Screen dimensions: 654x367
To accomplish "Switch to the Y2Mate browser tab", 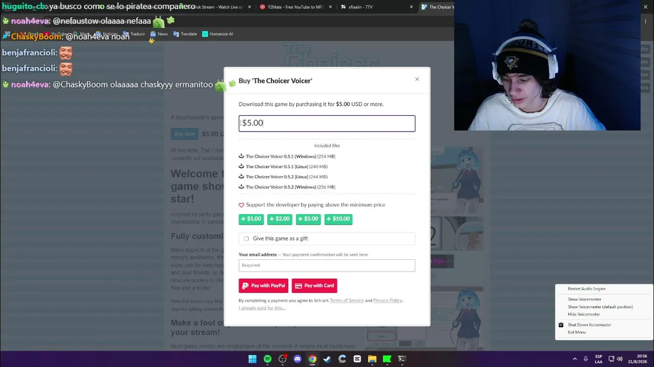I will coord(296,7).
